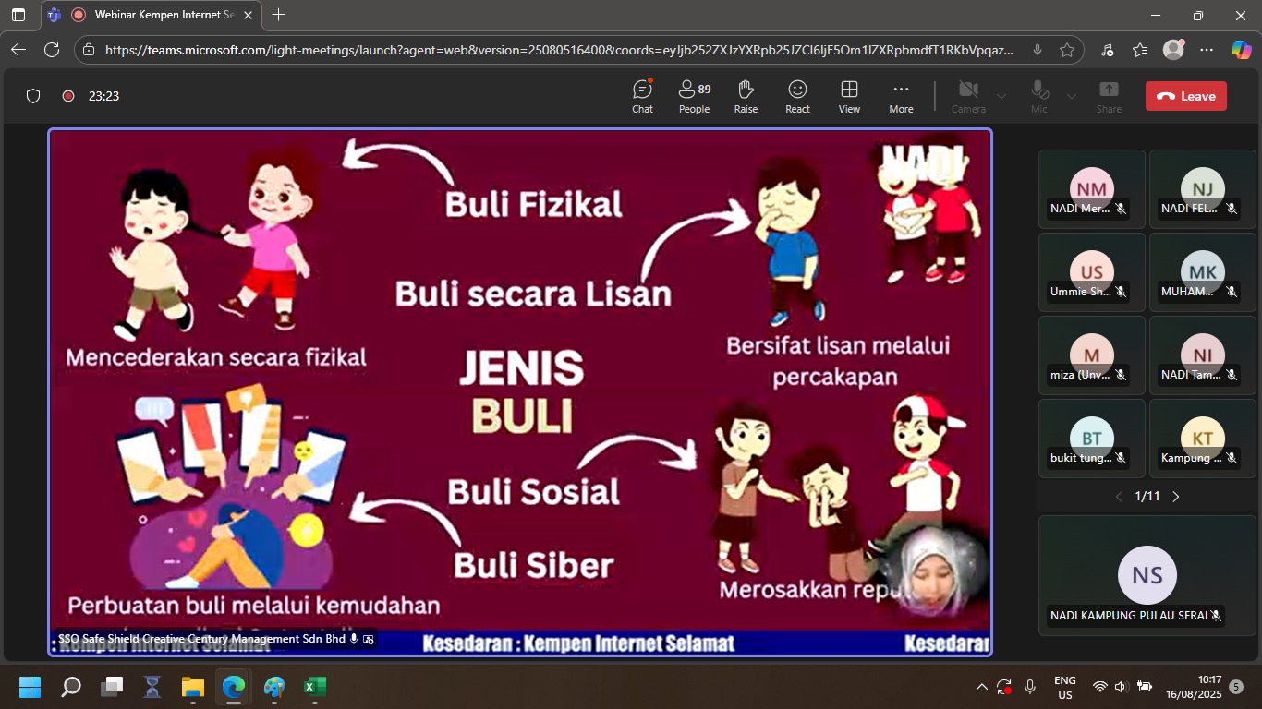Screen dimensions: 1262x709
Task: Open the More actions menu
Action: tap(901, 96)
